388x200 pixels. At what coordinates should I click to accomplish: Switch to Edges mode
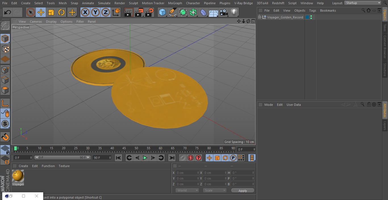tap(5, 80)
